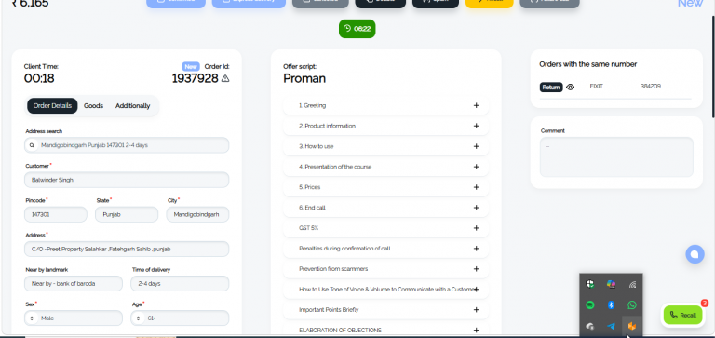The width and height of the screenshot is (715, 338).
Task: Expand Penalties during confirmation of call
Action: (x=385, y=249)
